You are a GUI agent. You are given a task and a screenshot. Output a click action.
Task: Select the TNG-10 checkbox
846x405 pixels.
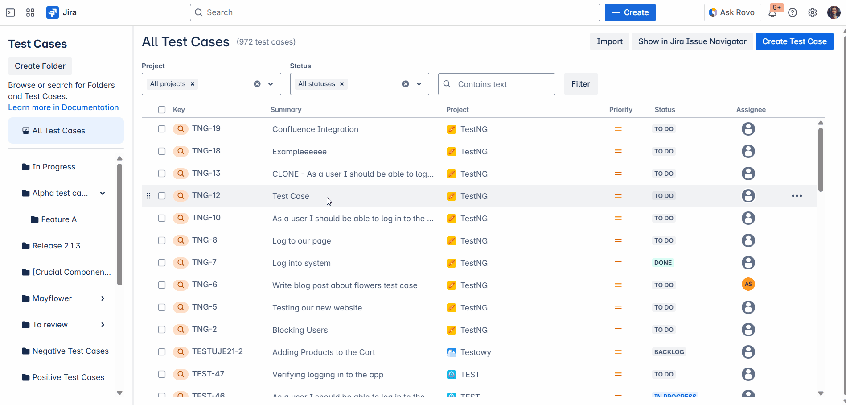pyautogui.click(x=162, y=218)
